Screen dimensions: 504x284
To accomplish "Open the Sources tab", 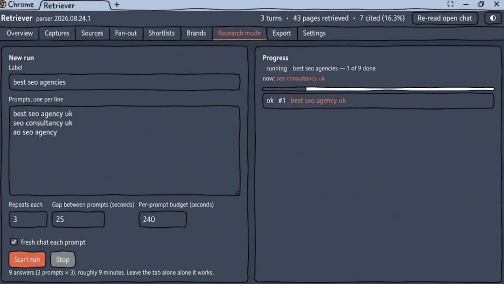I will pos(92,33).
